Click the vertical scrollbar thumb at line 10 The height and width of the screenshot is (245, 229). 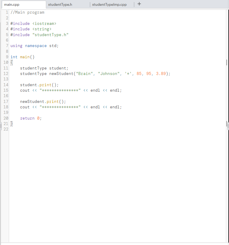(227, 62)
